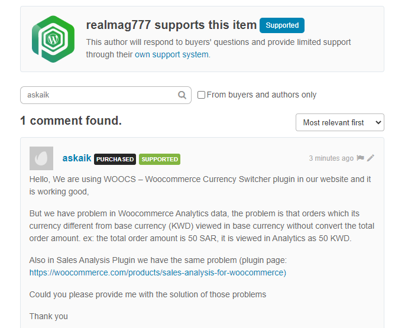Open the askaik username profile link

tap(77, 158)
